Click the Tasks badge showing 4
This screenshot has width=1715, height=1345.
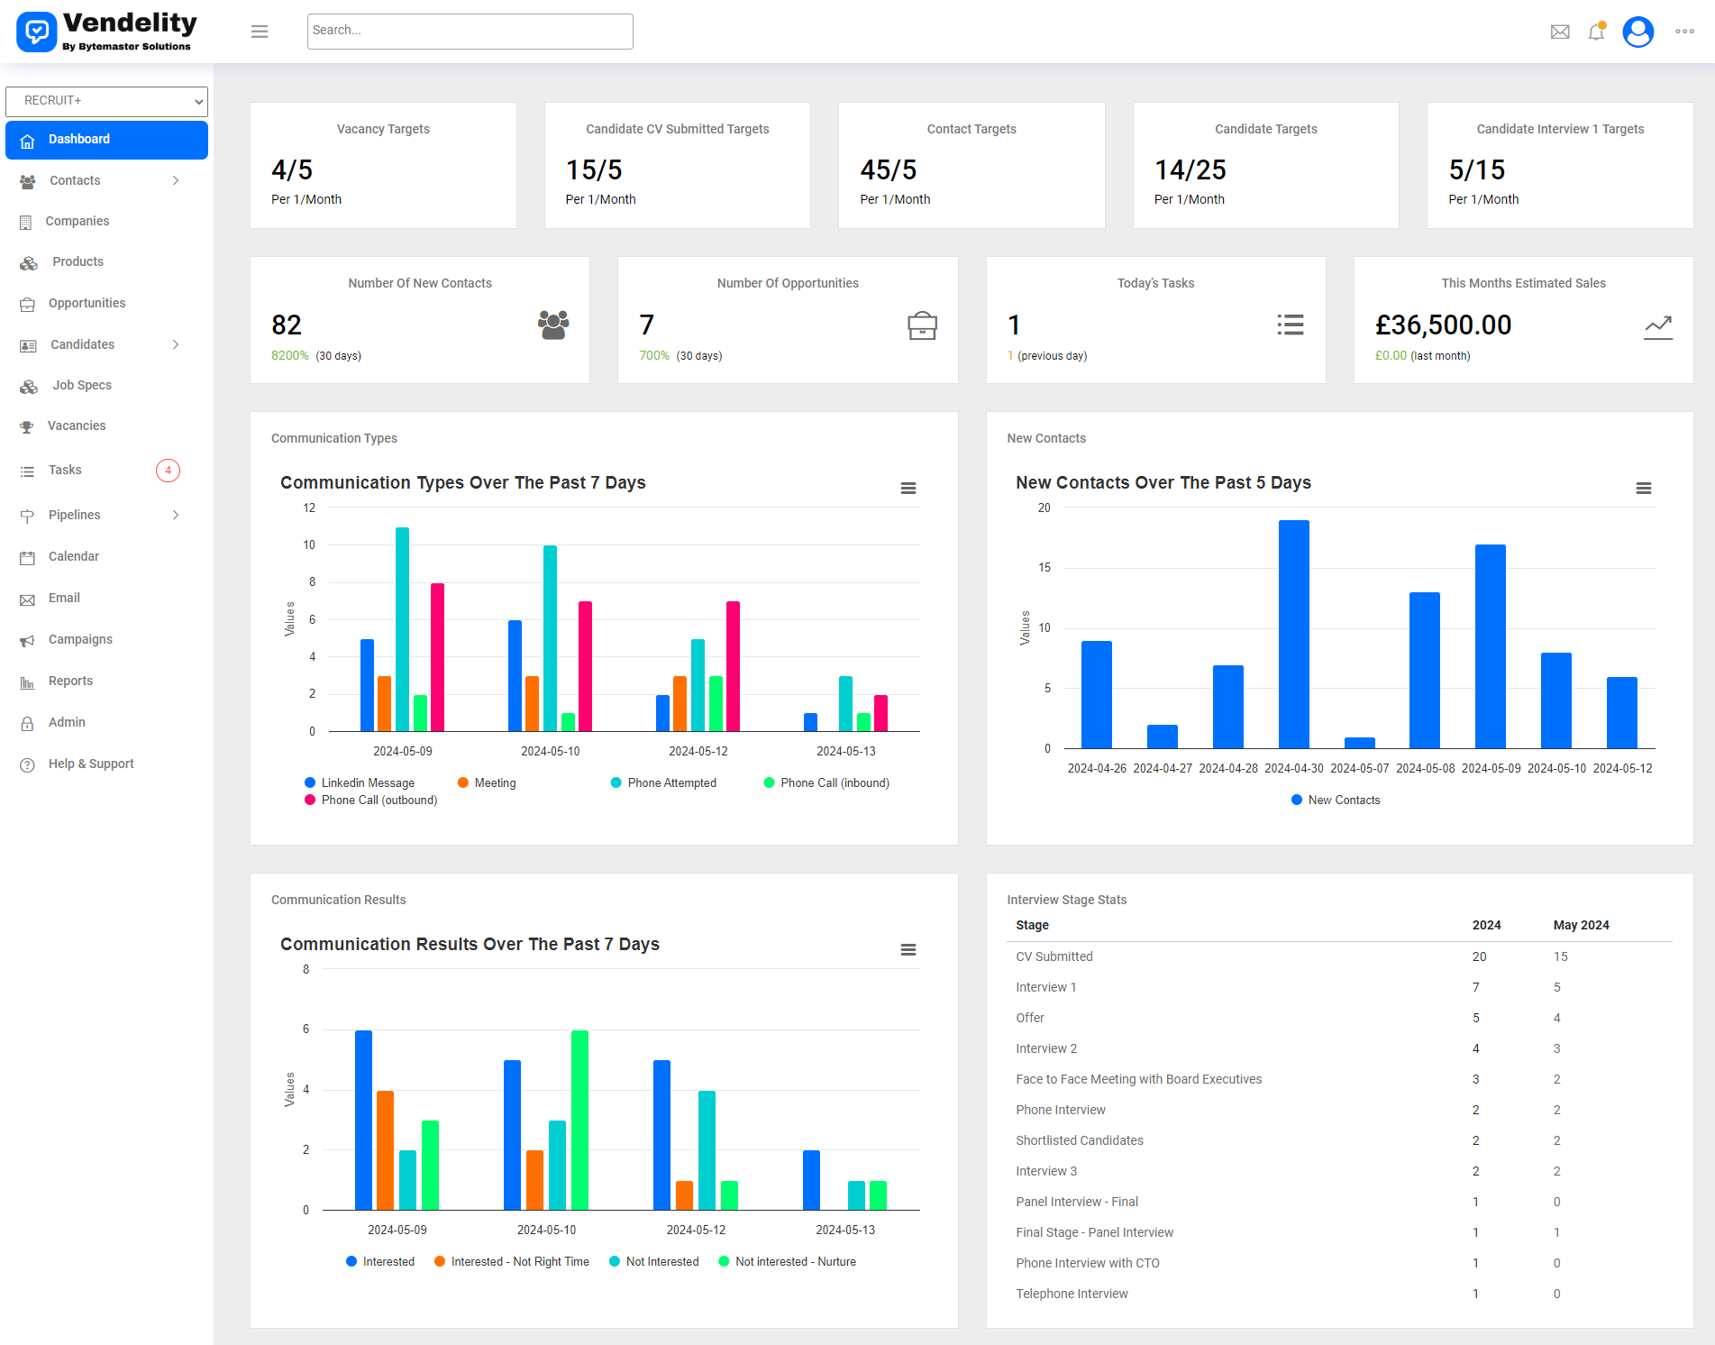[x=168, y=471]
